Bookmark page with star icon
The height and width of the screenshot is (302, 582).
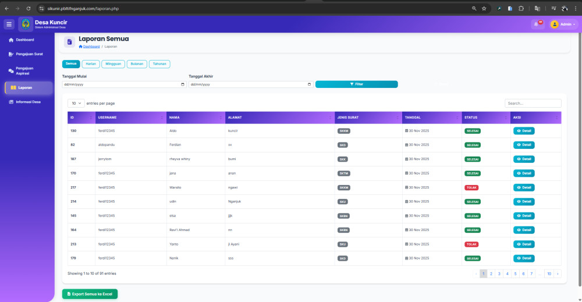pos(484,9)
